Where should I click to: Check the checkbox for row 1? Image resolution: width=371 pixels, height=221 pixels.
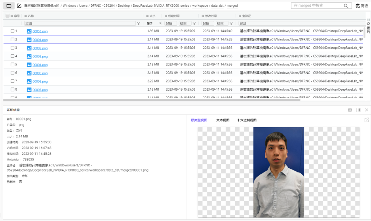[12, 31]
